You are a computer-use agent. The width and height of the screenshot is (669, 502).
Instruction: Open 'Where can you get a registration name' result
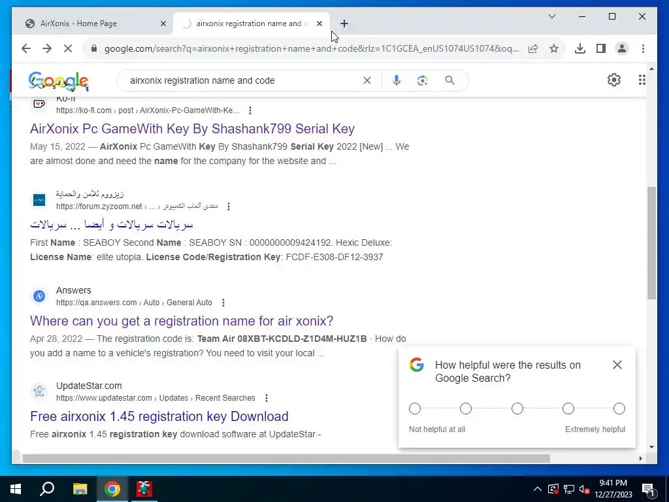pyautogui.click(x=182, y=320)
